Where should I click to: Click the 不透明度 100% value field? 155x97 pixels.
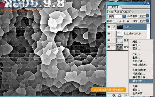[142, 16]
